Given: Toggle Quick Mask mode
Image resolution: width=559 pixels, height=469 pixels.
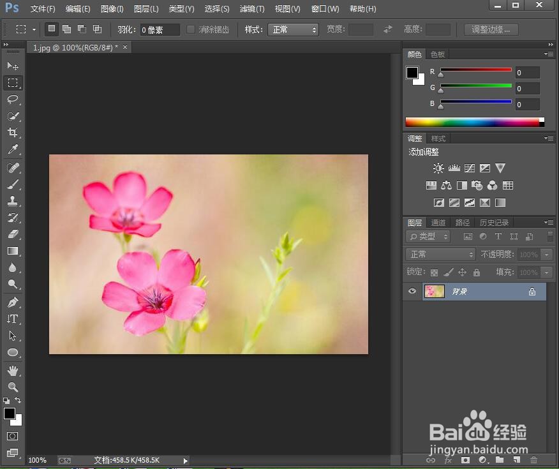Looking at the screenshot, I should (13, 436).
